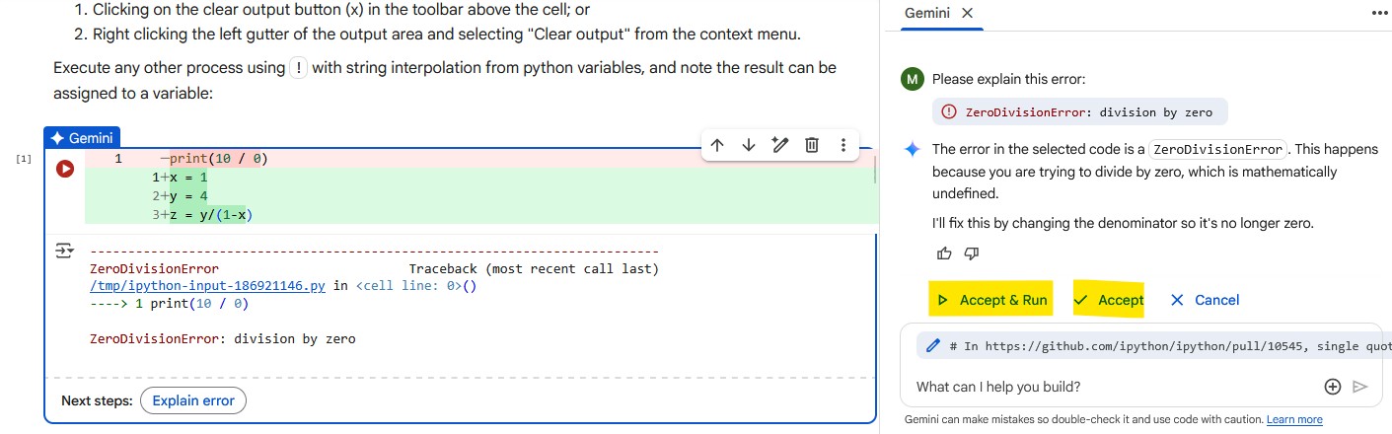
Task: Send the prompt with the arrow icon
Action: [x=1360, y=387]
